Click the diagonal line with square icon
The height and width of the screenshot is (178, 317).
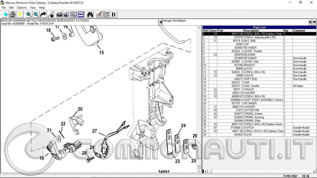pyautogui.click(x=50, y=14)
